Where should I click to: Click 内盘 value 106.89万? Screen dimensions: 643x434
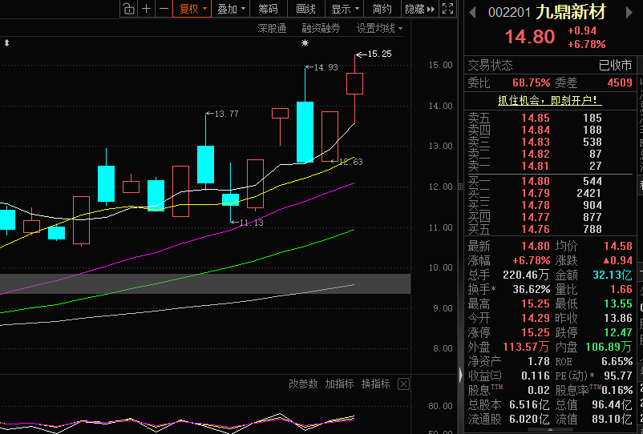pos(609,348)
